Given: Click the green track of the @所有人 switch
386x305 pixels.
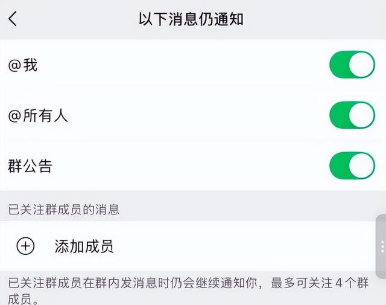Looking at the screenshot, I should 339,115.
